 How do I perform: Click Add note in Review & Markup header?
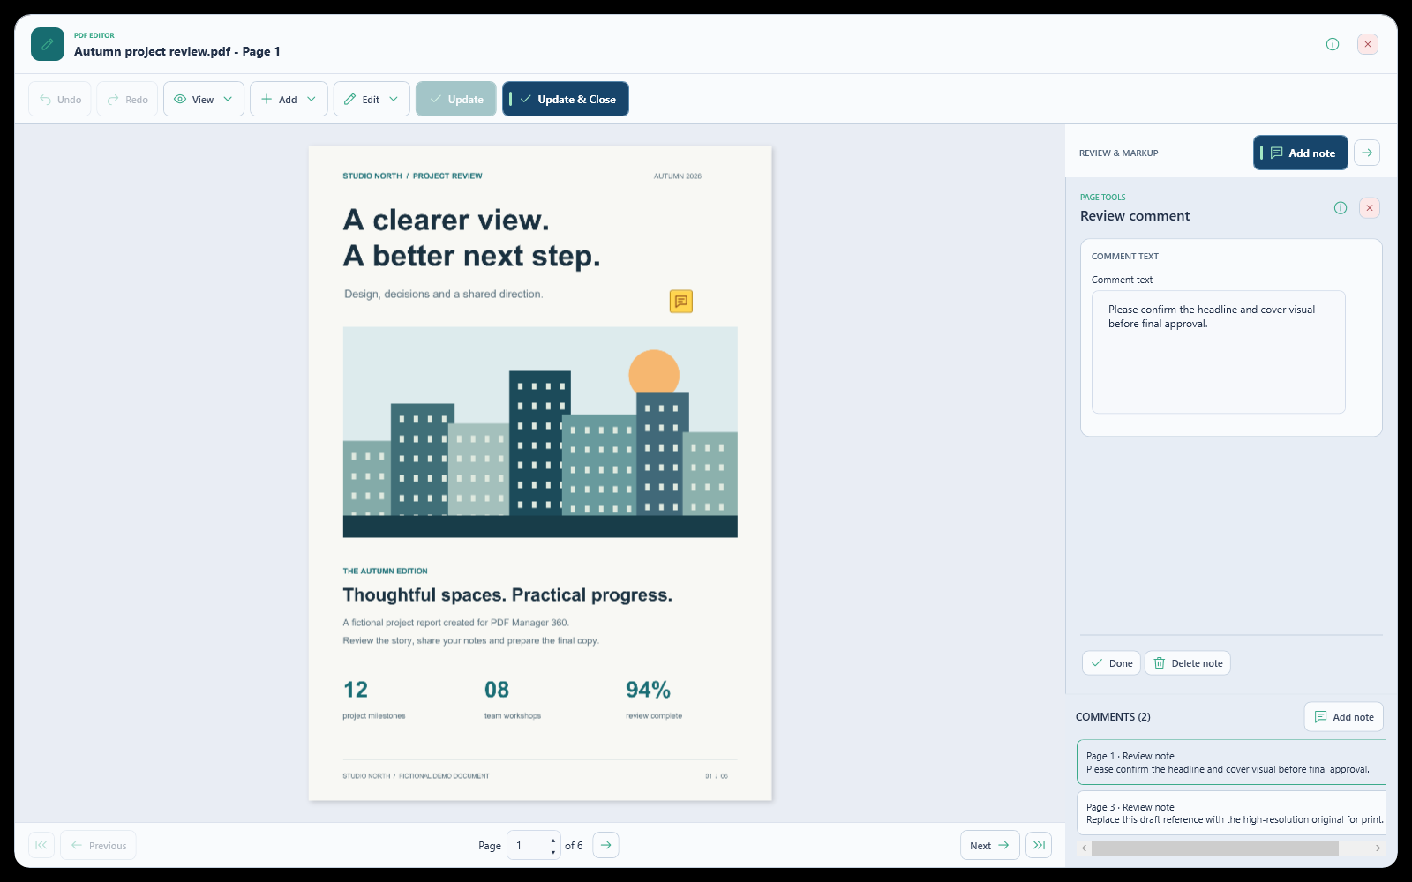point(1301,153)
